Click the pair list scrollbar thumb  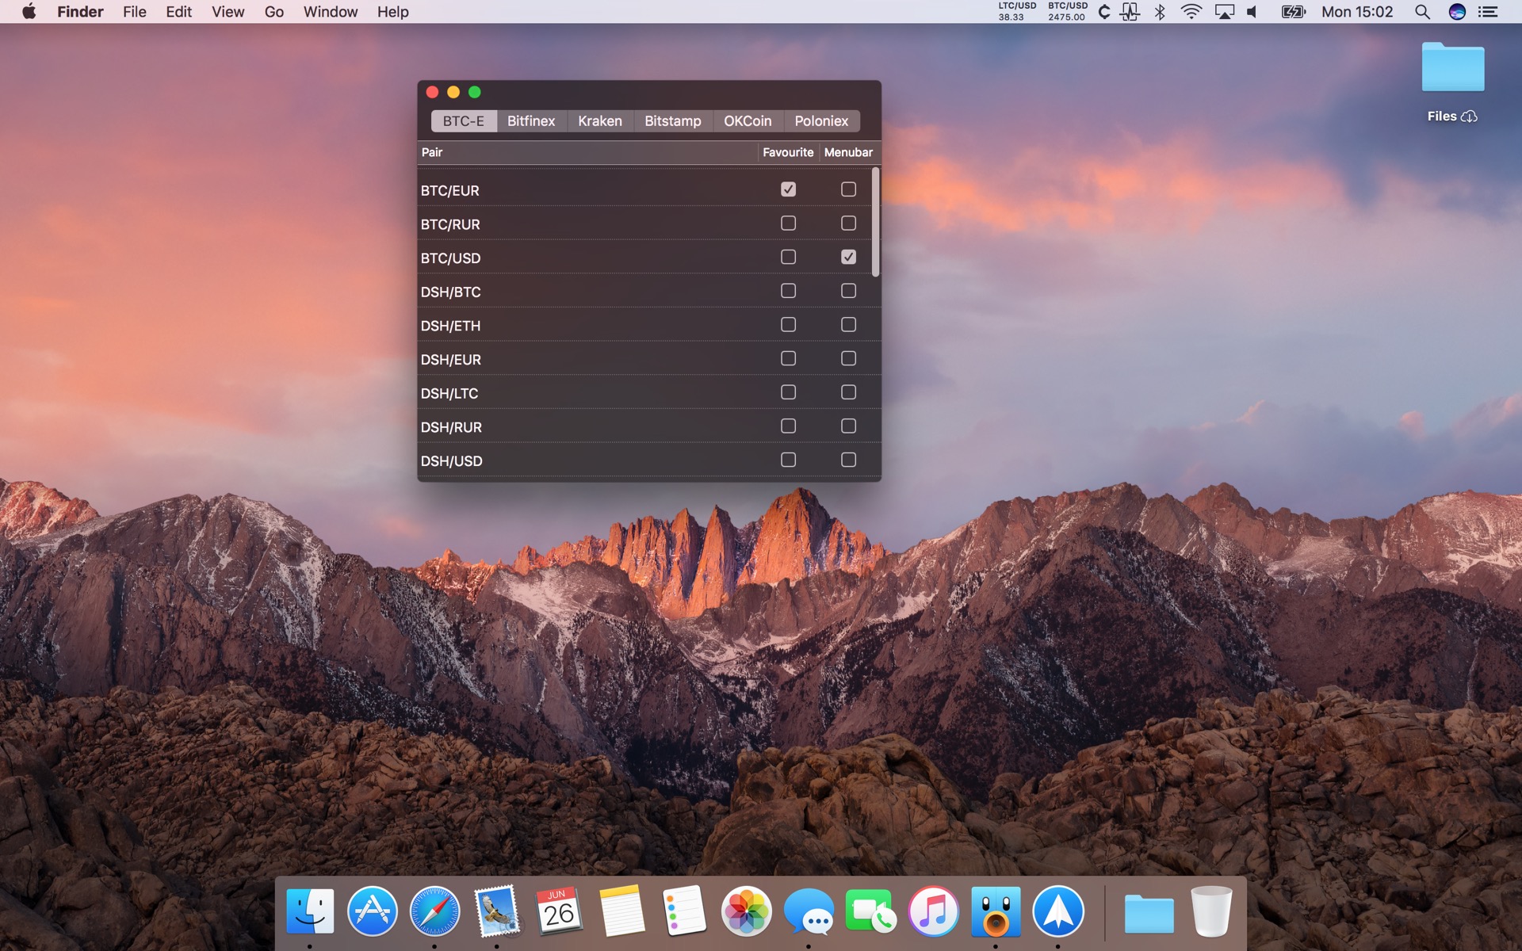pyautogui.click(x=875, y=222)
